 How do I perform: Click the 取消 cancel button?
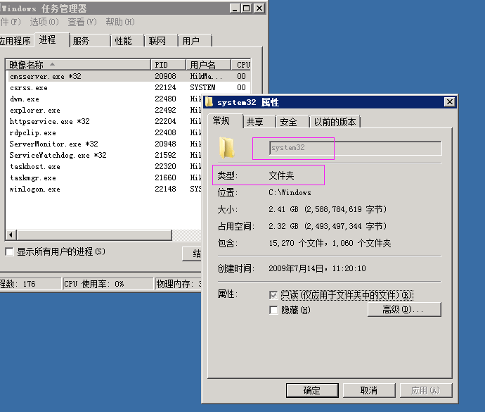coord(369,390)
